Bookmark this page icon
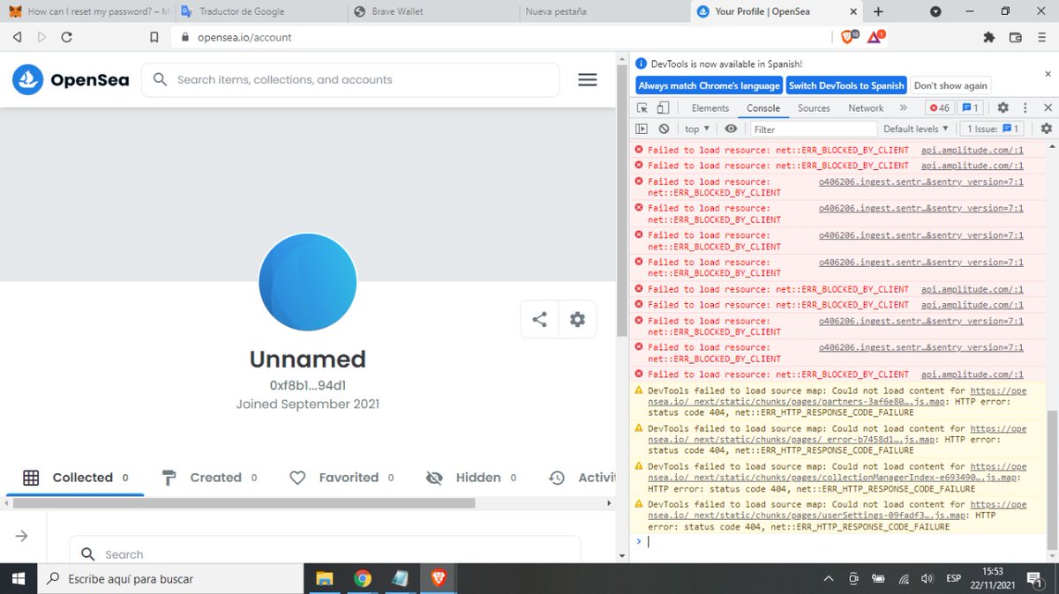This screenshot has height=594, width=1059. coord(154,37)
